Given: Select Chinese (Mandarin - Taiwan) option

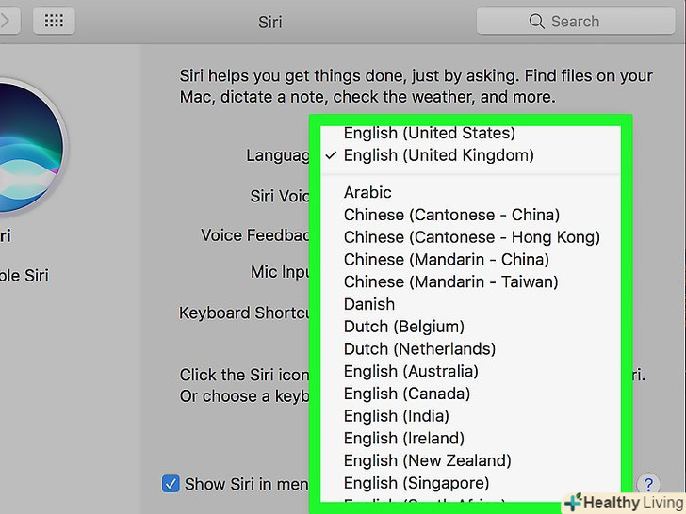Looking at the screenshot, I should (470, 281).
